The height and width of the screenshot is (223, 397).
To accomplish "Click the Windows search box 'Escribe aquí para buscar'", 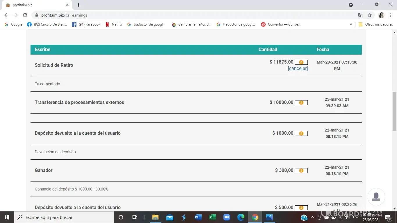I will (x=64, y=217).
